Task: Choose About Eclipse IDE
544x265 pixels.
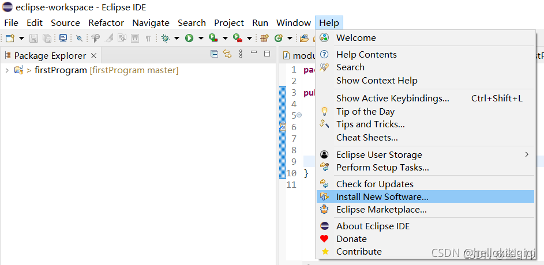Action: tap(425, 226)
